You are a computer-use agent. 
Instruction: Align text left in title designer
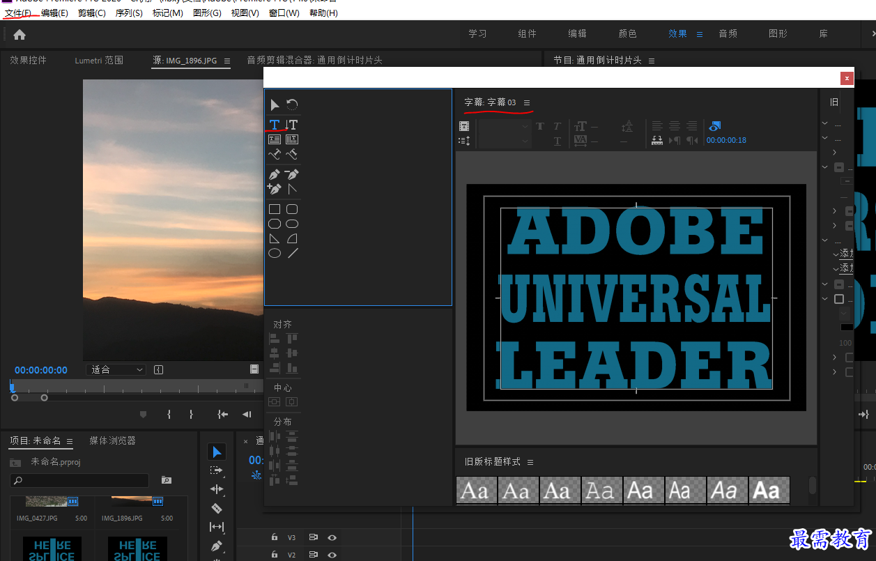pyautogui.click(x=658, y=126)
